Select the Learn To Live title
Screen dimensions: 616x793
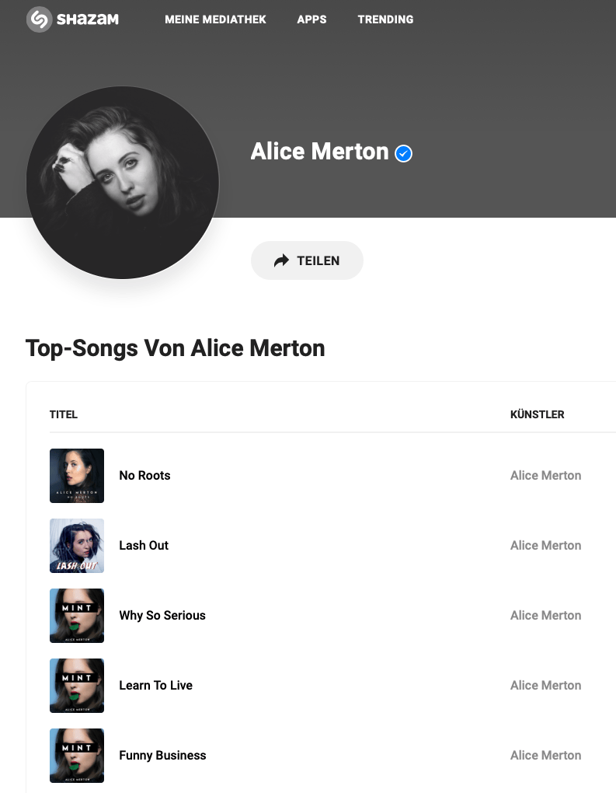(x=155, y=686)
